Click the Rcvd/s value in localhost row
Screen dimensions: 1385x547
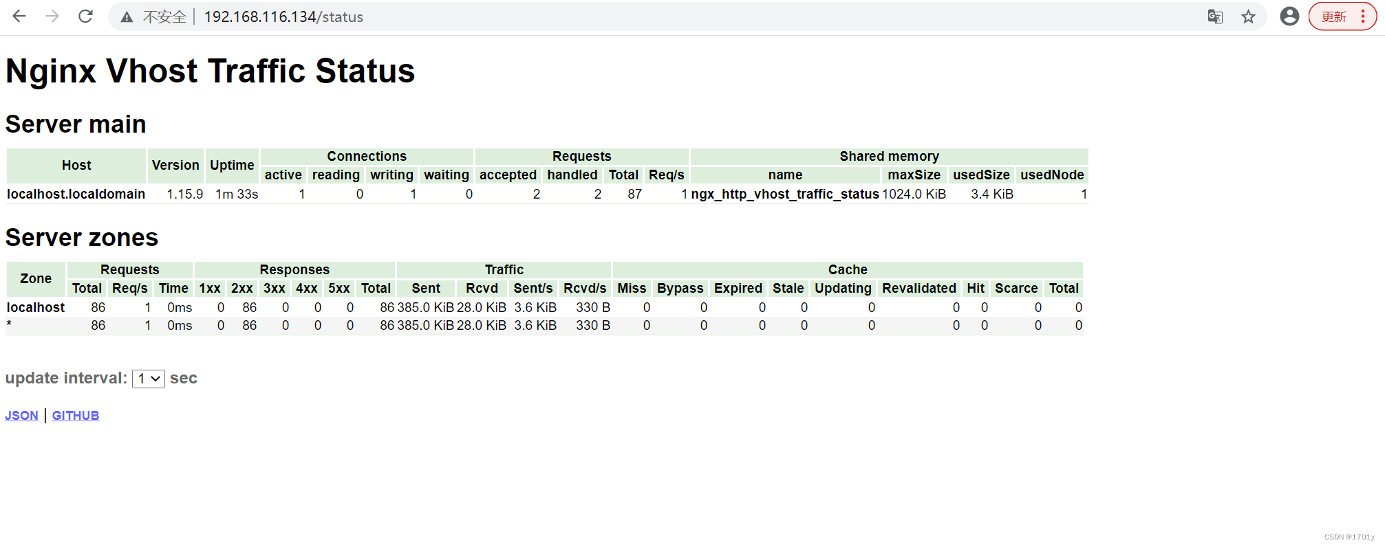[x=593, y=308]
